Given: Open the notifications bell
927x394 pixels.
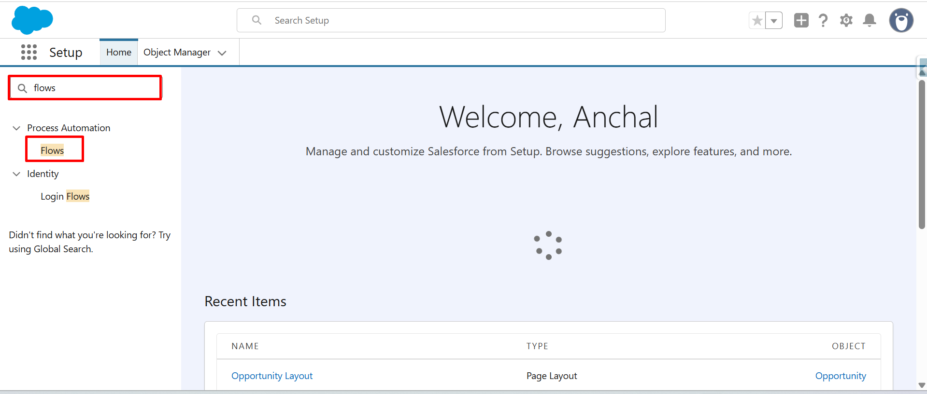Looking at the screenshot, I should pyautogui.click(x=870, y=20).
